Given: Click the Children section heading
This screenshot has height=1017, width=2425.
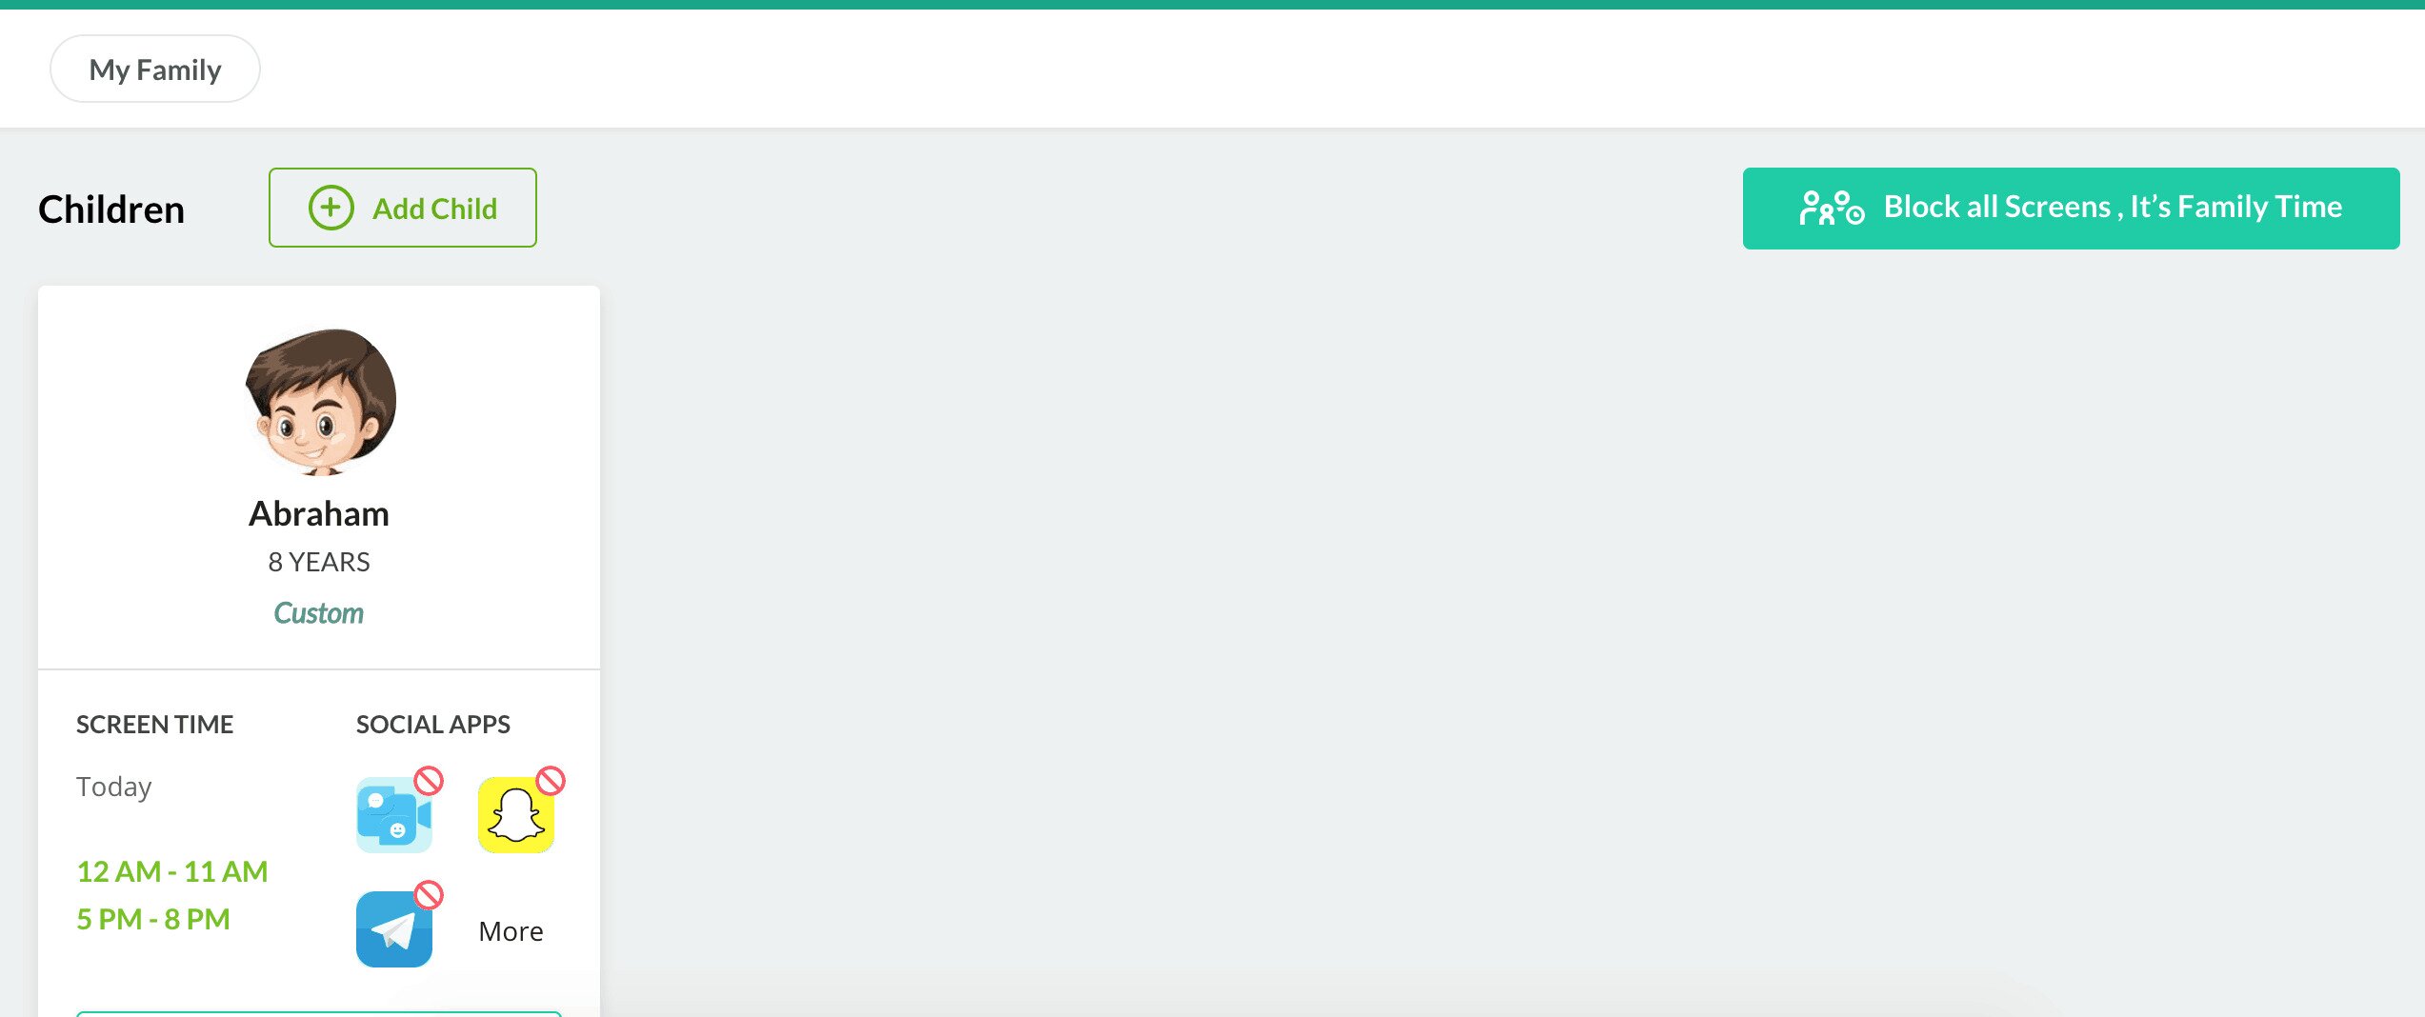Looking at the screenshot, I should point(111,209).
